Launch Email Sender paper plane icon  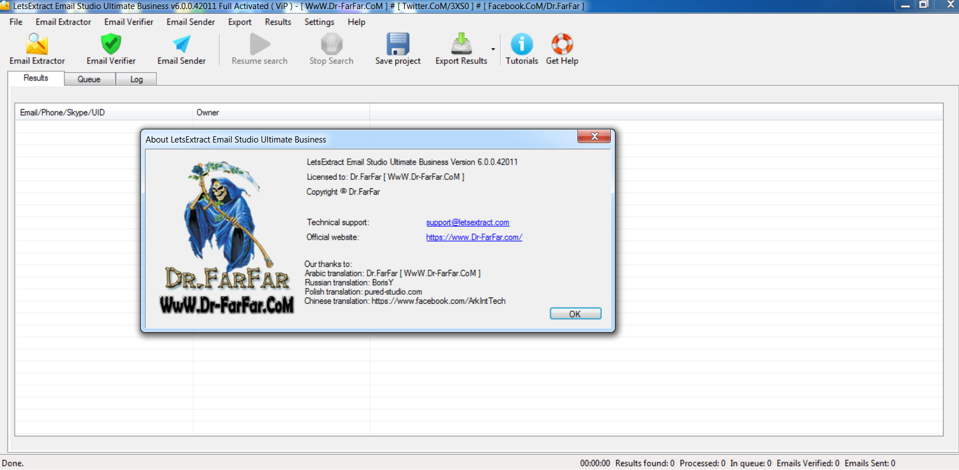pos(181,44)
